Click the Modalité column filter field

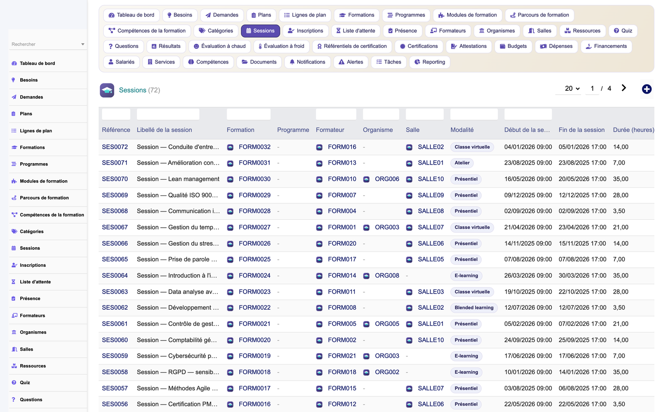[x=474, y=114]
